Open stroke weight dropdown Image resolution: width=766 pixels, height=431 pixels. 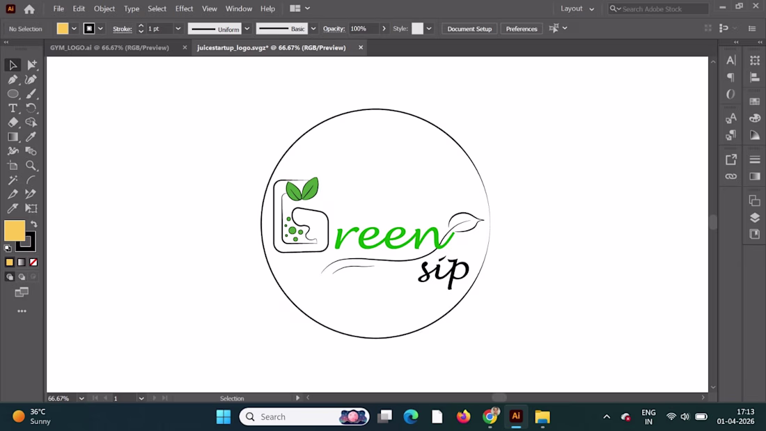[178, 29]
